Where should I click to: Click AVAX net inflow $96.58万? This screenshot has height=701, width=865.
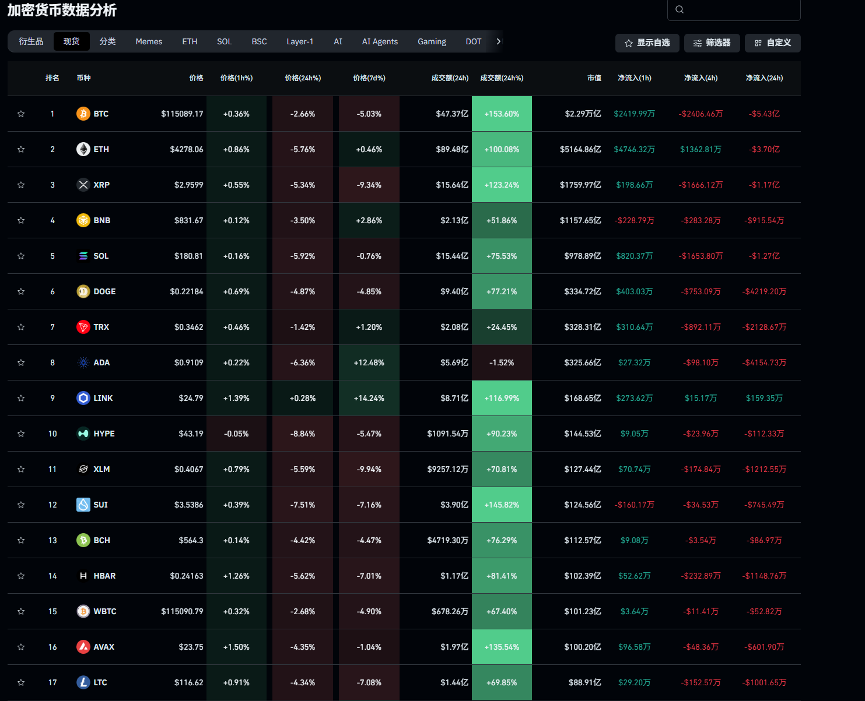click(634, 647)
